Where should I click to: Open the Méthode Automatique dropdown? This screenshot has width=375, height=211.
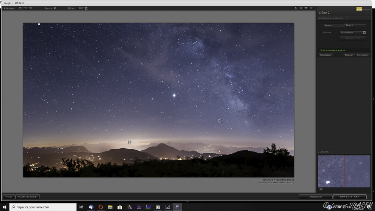tap(352, 33)
